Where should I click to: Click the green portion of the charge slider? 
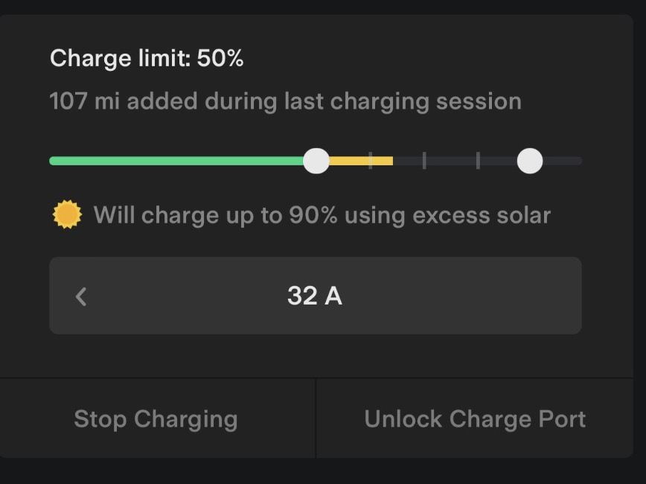(179, 160)
